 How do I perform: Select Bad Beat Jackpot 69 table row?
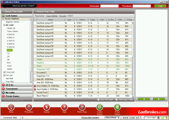[83, 33]
